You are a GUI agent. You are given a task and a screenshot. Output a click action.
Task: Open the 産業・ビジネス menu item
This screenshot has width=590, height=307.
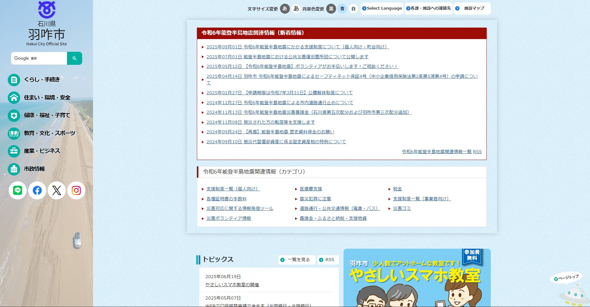click(42, 151)
